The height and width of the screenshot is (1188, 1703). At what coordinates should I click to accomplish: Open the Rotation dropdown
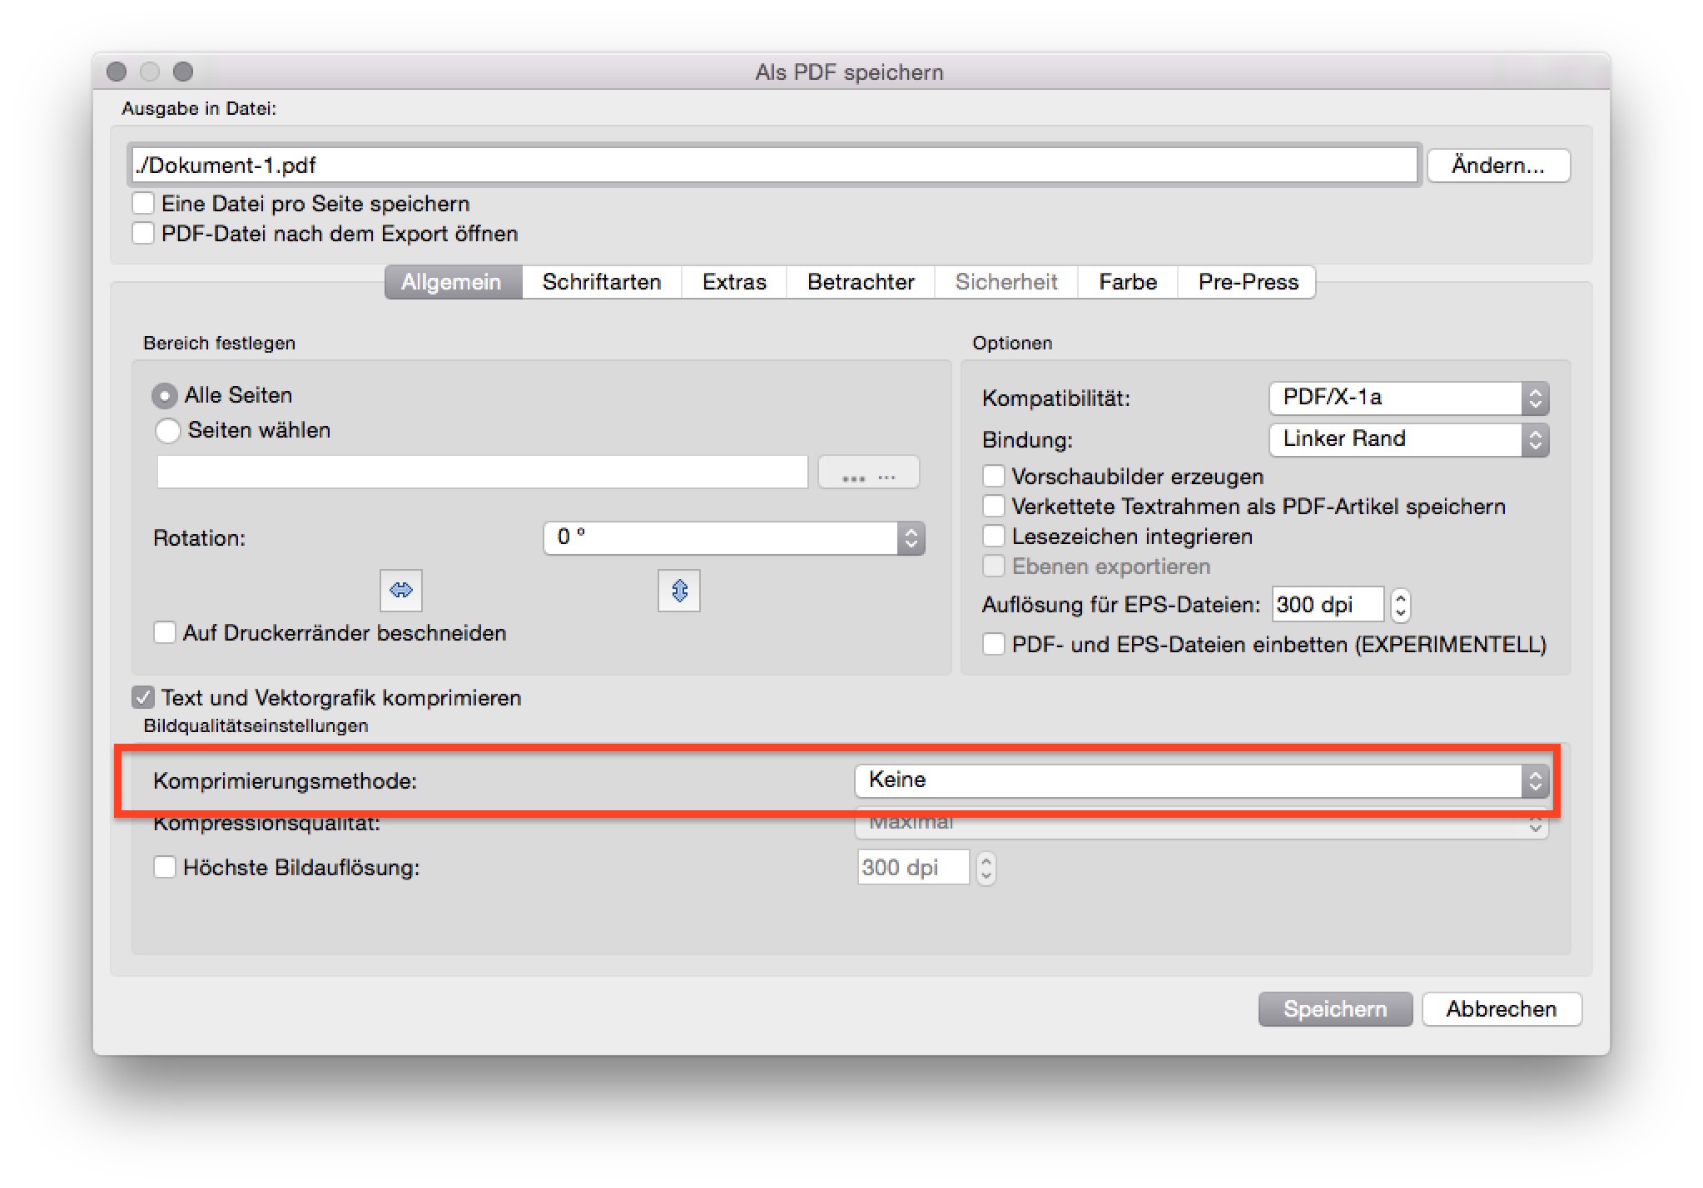click(x=733, y=538)
